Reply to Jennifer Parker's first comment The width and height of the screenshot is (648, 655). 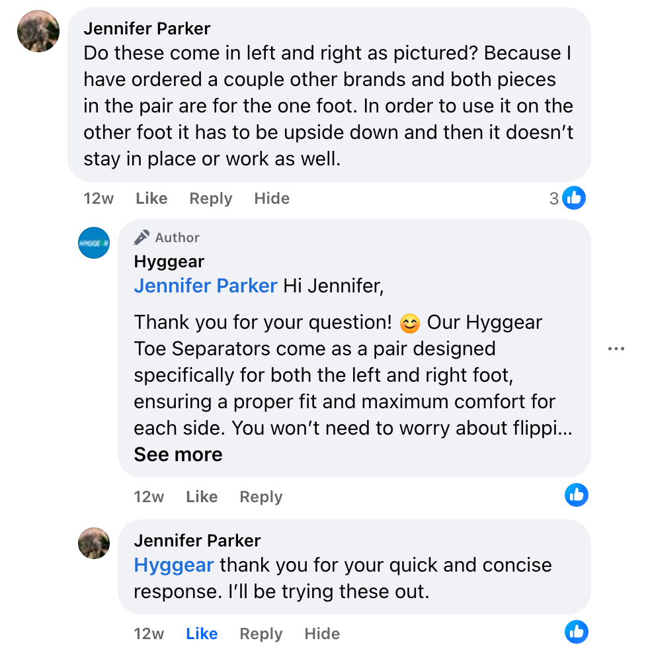210,198
